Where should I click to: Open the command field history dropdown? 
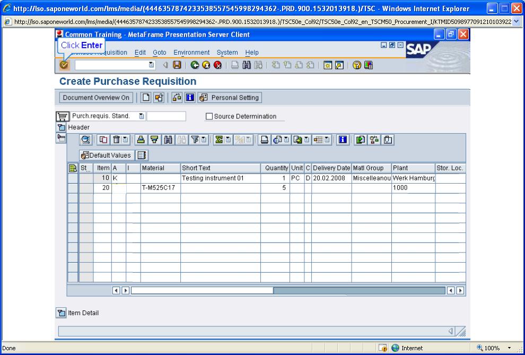click(151, 65)
